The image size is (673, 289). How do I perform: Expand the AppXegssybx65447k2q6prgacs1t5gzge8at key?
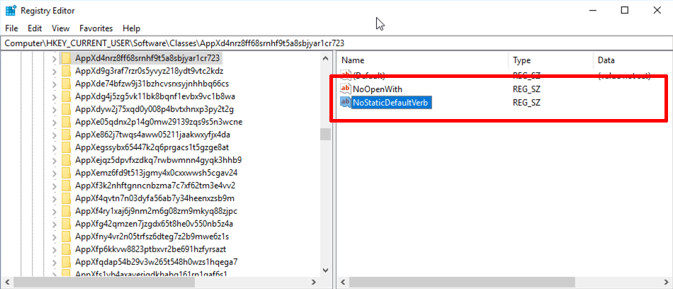click(54, 148)
